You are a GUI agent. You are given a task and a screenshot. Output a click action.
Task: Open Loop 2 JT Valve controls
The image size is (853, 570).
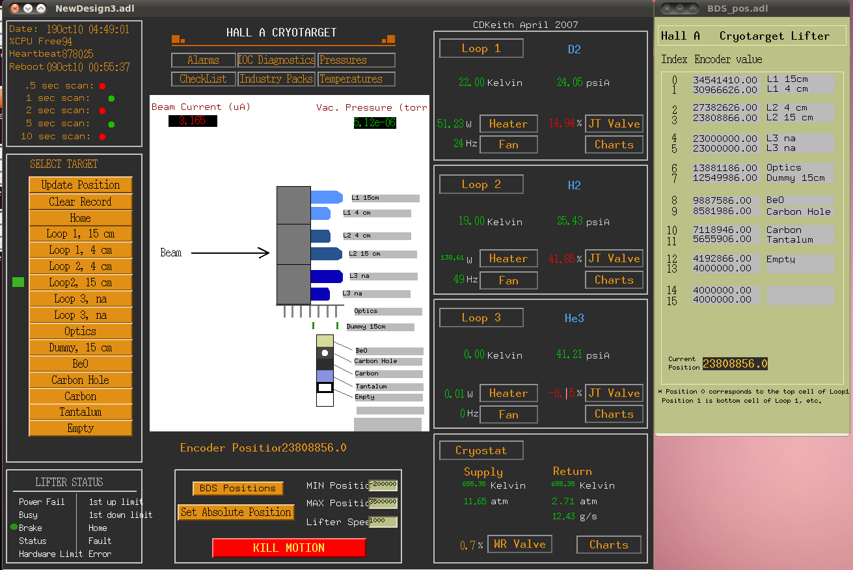[x=614, y=258]
